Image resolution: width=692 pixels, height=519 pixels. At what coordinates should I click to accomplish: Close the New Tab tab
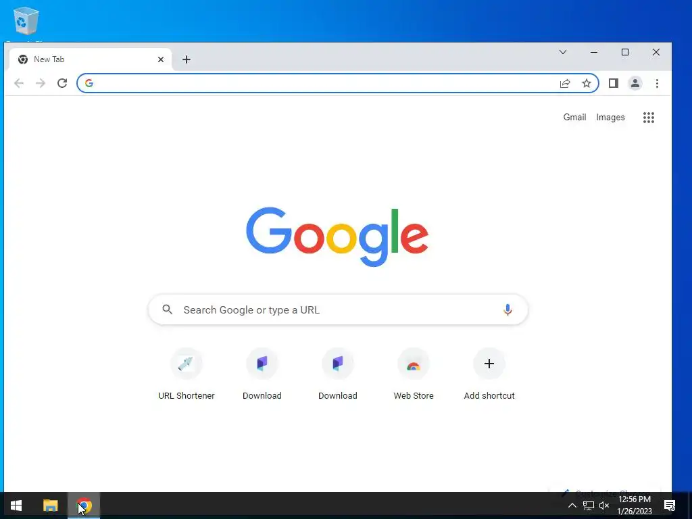(161, 59)
